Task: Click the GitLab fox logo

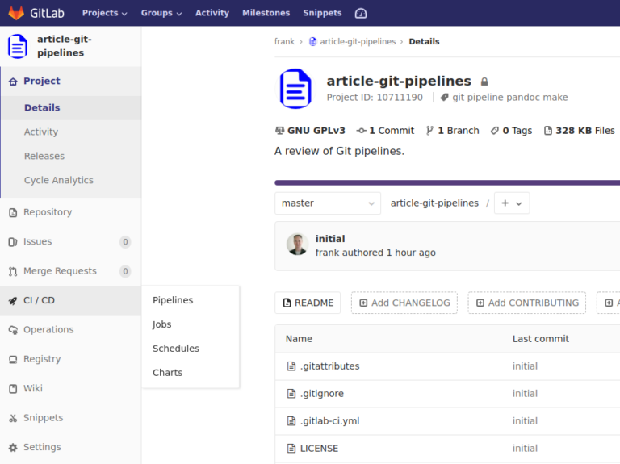Action: coord(16,13)
